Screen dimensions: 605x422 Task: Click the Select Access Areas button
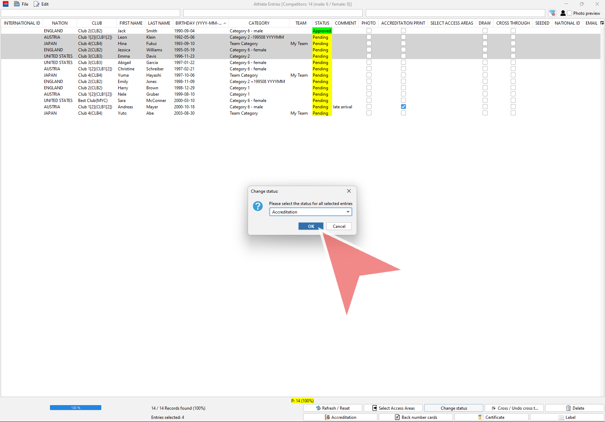(393, 408)
